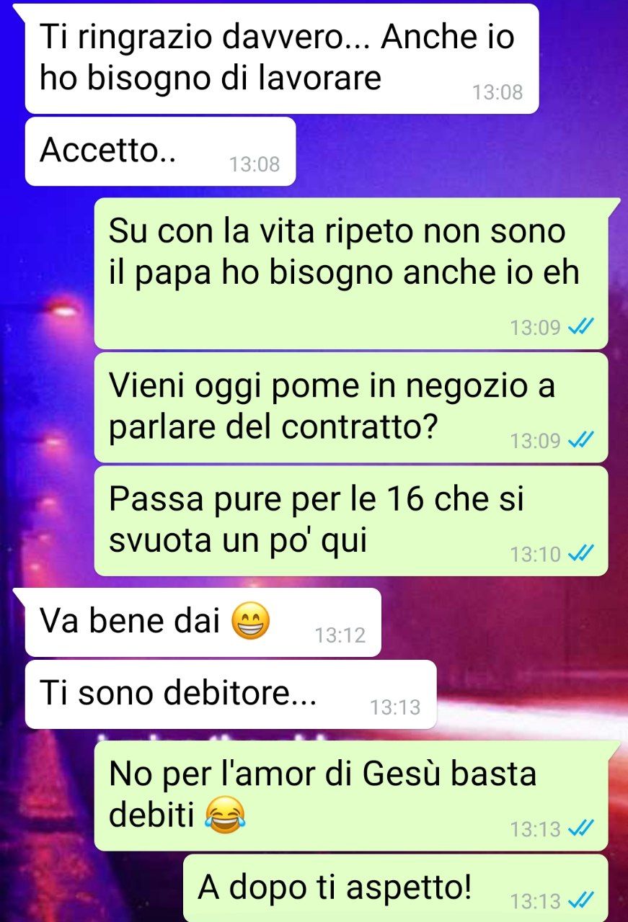Select the "Va bene dai" message bubble
The image size is (628, 922).
point(203,622)
